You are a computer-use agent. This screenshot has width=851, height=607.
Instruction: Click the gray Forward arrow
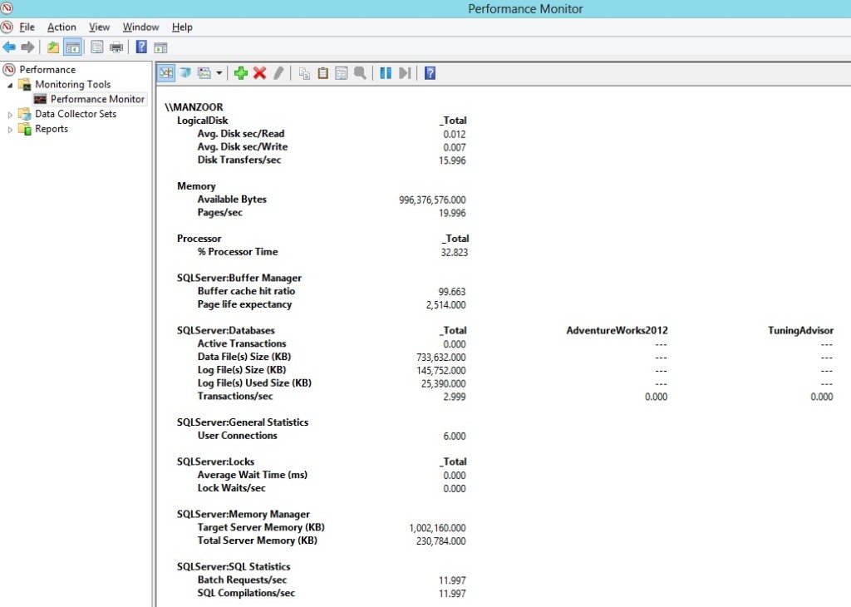pos(27,47)
